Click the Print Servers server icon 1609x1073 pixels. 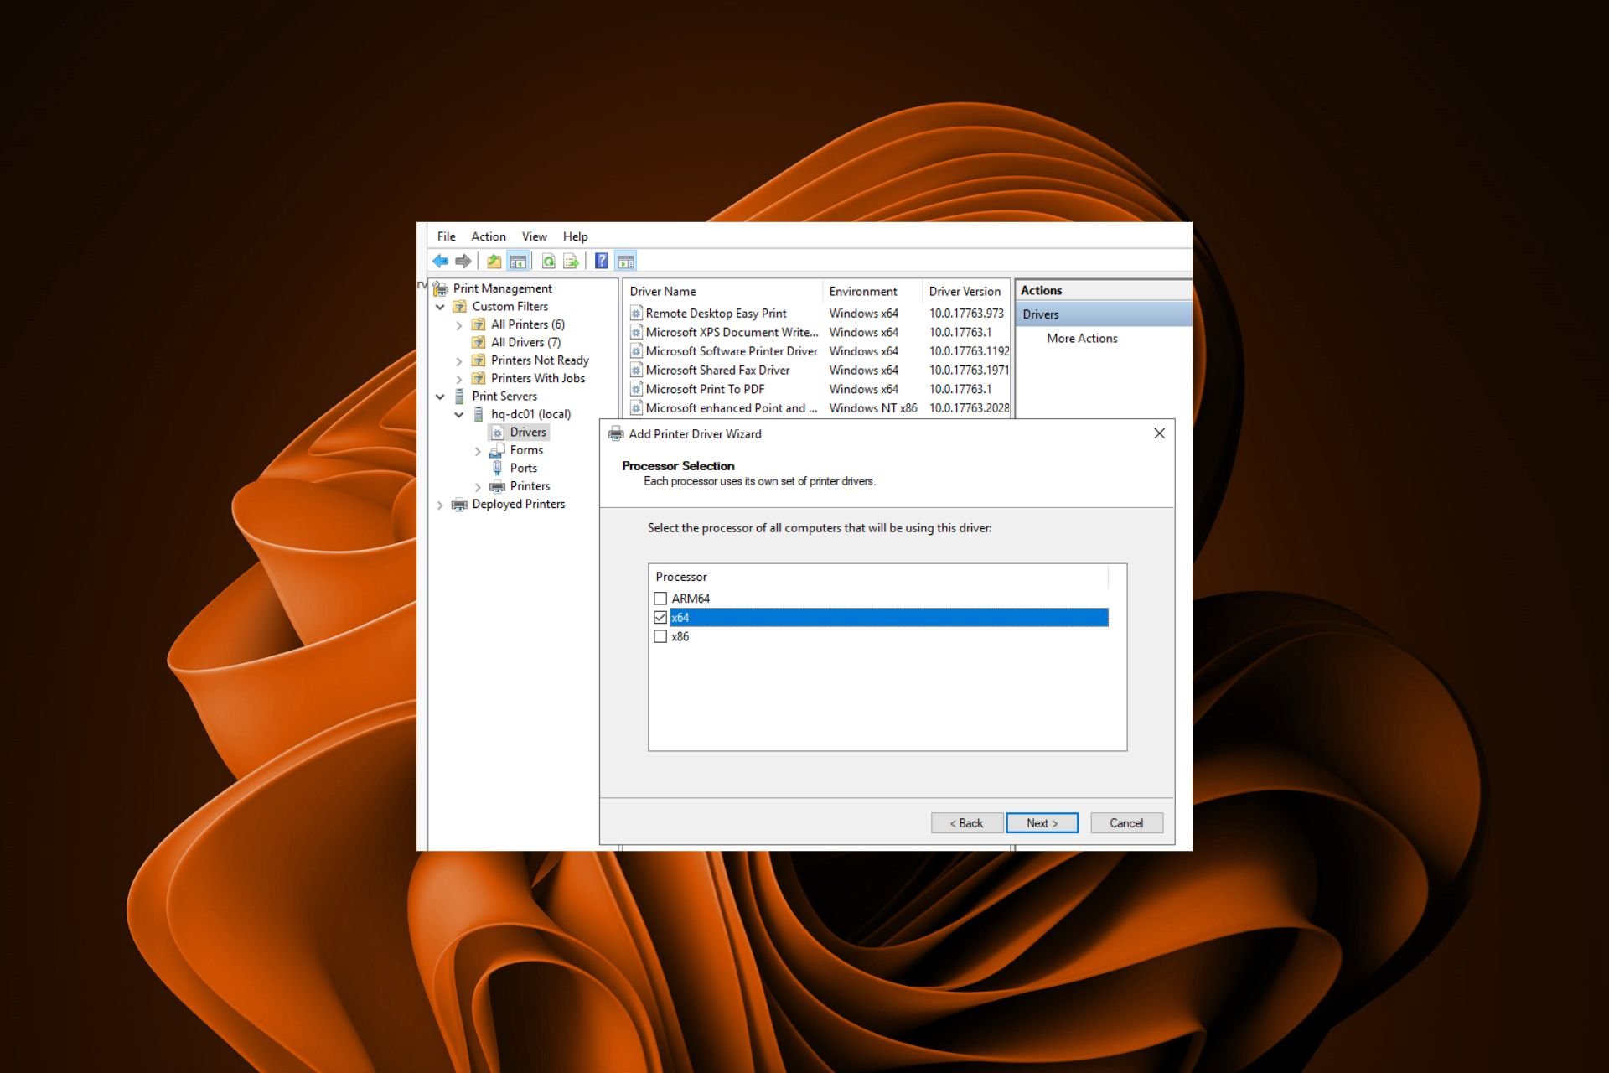click(459, 397)
